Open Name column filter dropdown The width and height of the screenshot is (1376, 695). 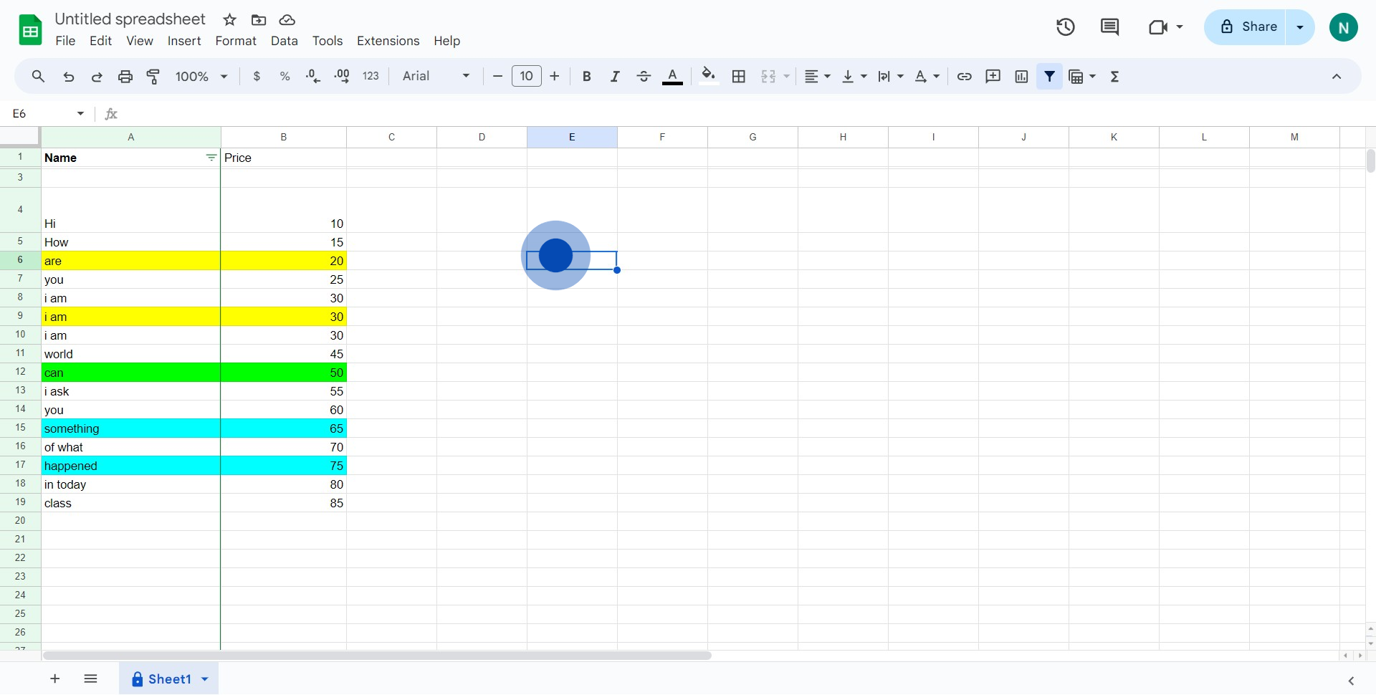(x=211, y=158)
